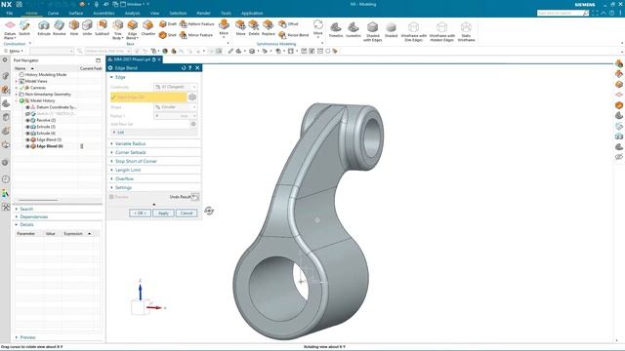Toggle visibility of Datum Coordinate System
625x351 pixels.
(28, 107)
